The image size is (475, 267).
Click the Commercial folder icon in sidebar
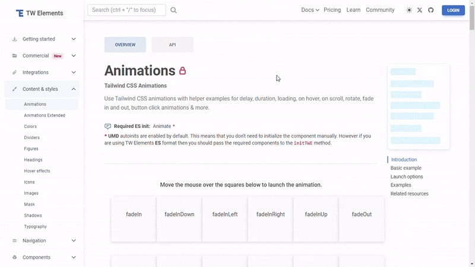click(15, 56)
